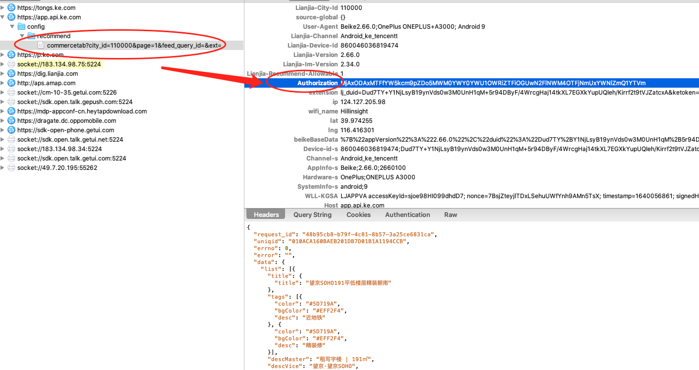Click the descVice line in JSON response
Image resolution: width=699 pixels, height=370 pixels.
pyautogui.click(x=312, y=366)
